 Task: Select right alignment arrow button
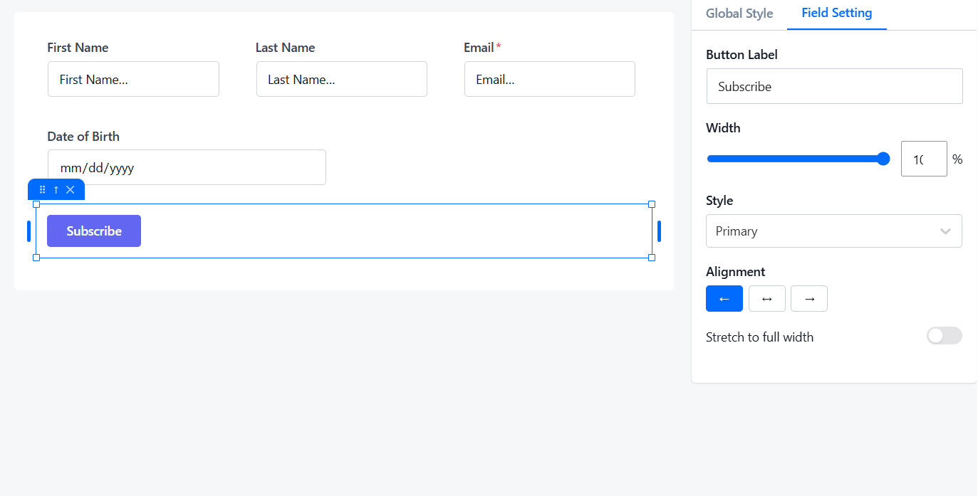tap(809, 299)
